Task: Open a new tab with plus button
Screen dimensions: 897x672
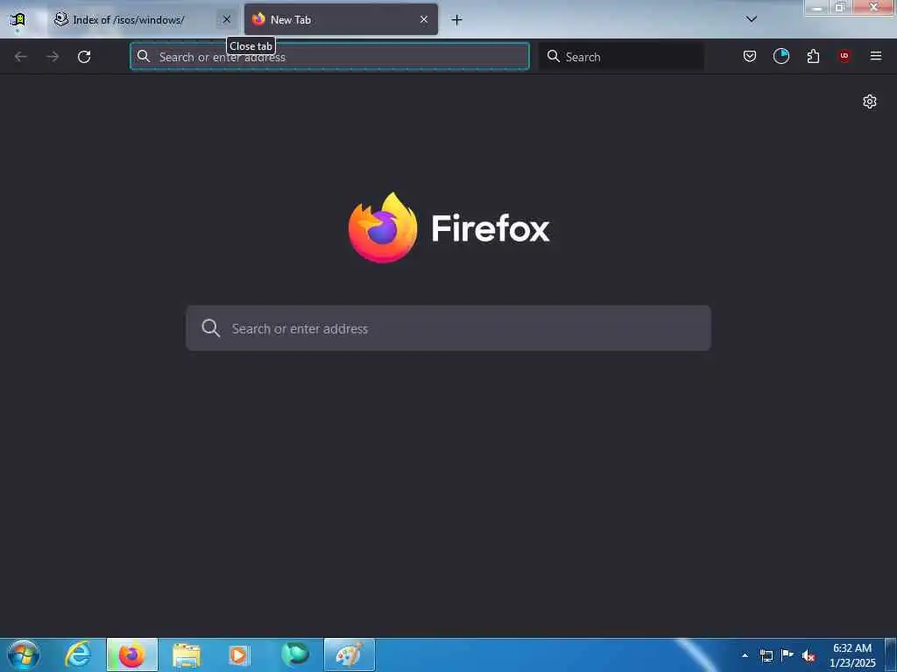Action: tap(456, 20)
